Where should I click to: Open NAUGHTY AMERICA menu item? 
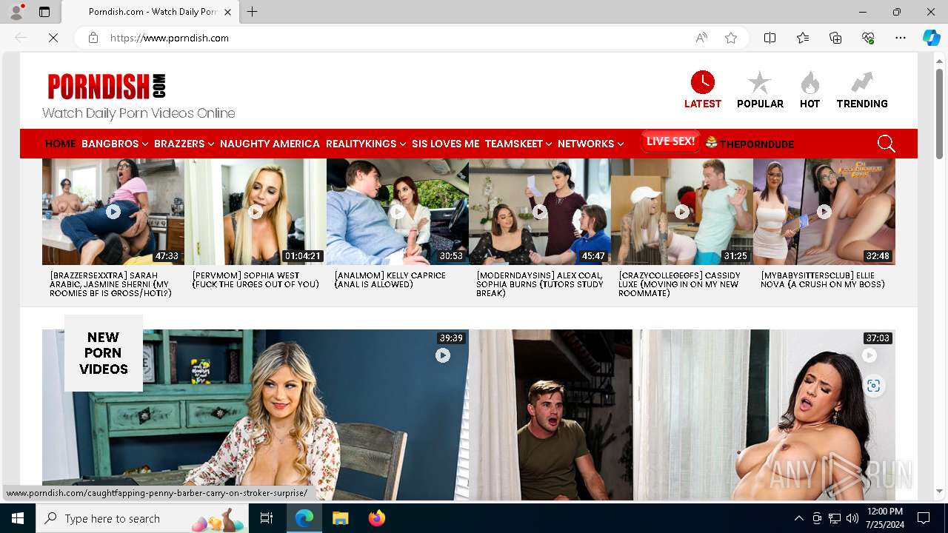pos(270,144)
